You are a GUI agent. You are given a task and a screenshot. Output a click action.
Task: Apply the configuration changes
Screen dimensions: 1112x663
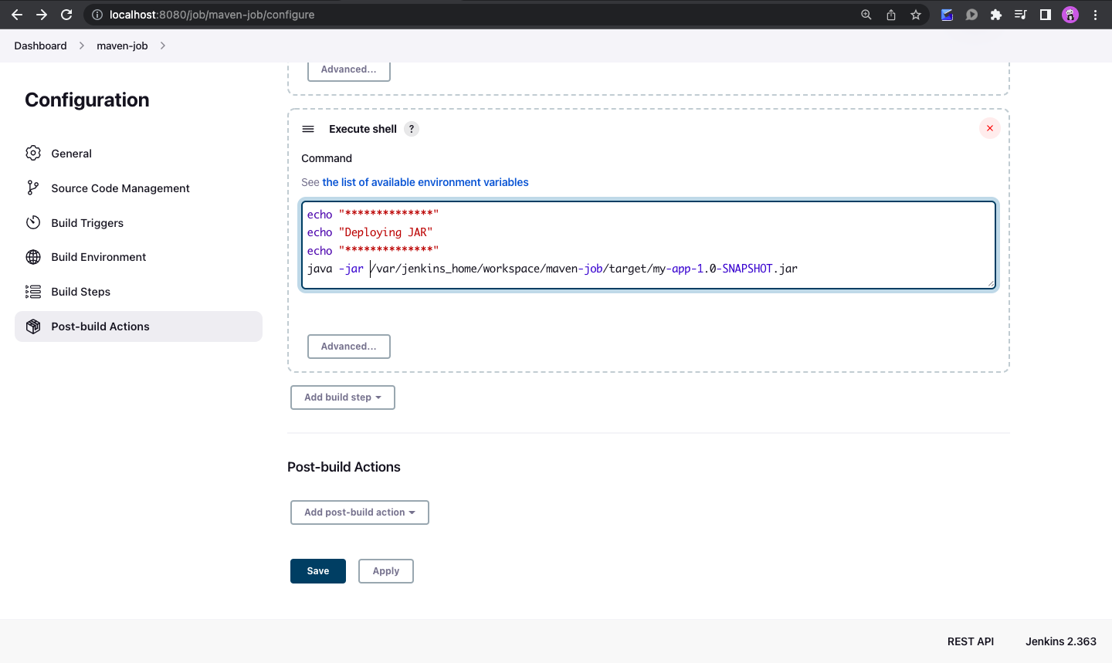pos(385,570)
